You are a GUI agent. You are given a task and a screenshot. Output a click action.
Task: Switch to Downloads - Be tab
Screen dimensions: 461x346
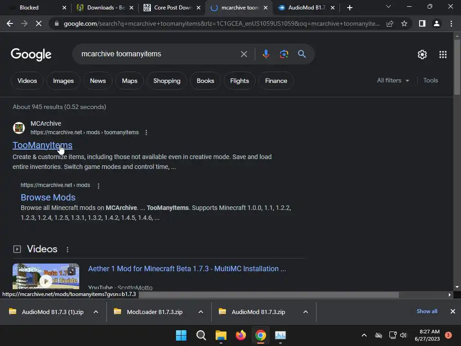105,8
